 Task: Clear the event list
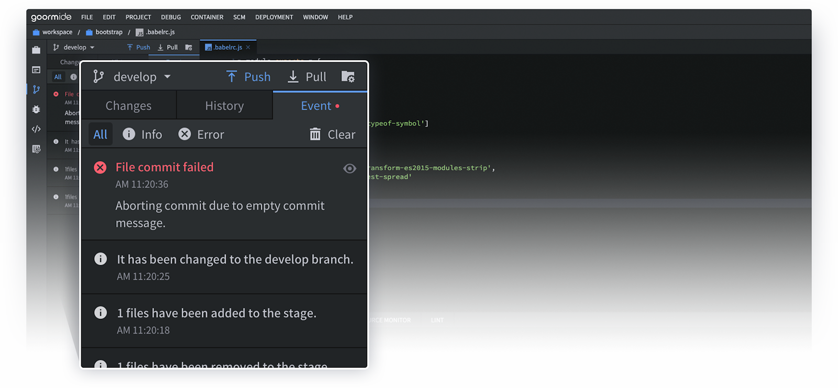333,134
